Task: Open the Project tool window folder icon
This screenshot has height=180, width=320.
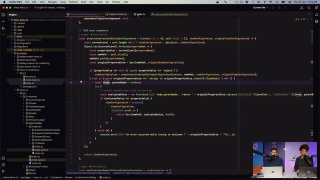Action: [x=3, y=14]
